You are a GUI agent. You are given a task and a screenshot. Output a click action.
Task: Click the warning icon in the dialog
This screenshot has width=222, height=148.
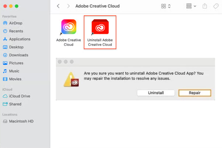tap(71, 79)
